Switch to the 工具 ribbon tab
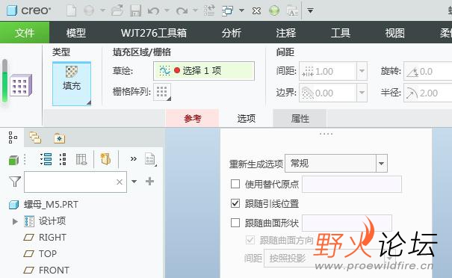Image resolution: width=452 pixels, height=278 pixels. (341, 33)
